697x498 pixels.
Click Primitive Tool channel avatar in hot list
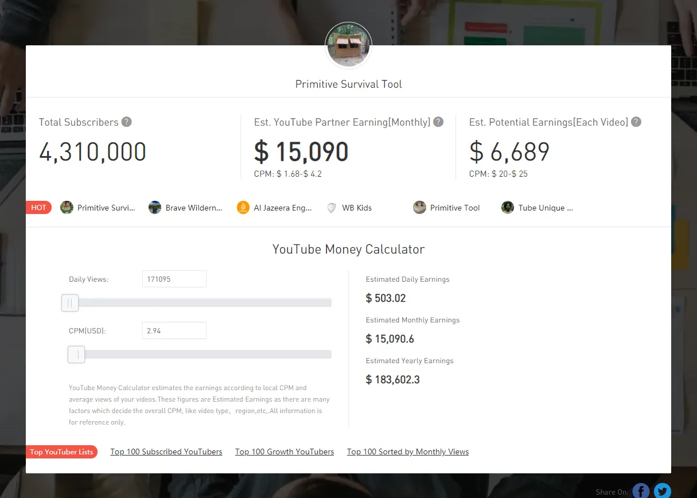point(420,208)
